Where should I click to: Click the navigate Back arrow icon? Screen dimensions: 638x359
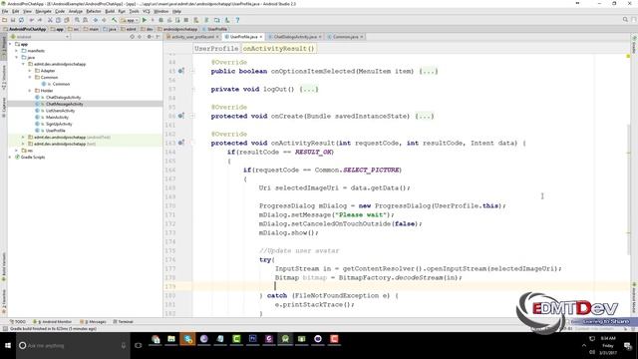click(95, 20)
